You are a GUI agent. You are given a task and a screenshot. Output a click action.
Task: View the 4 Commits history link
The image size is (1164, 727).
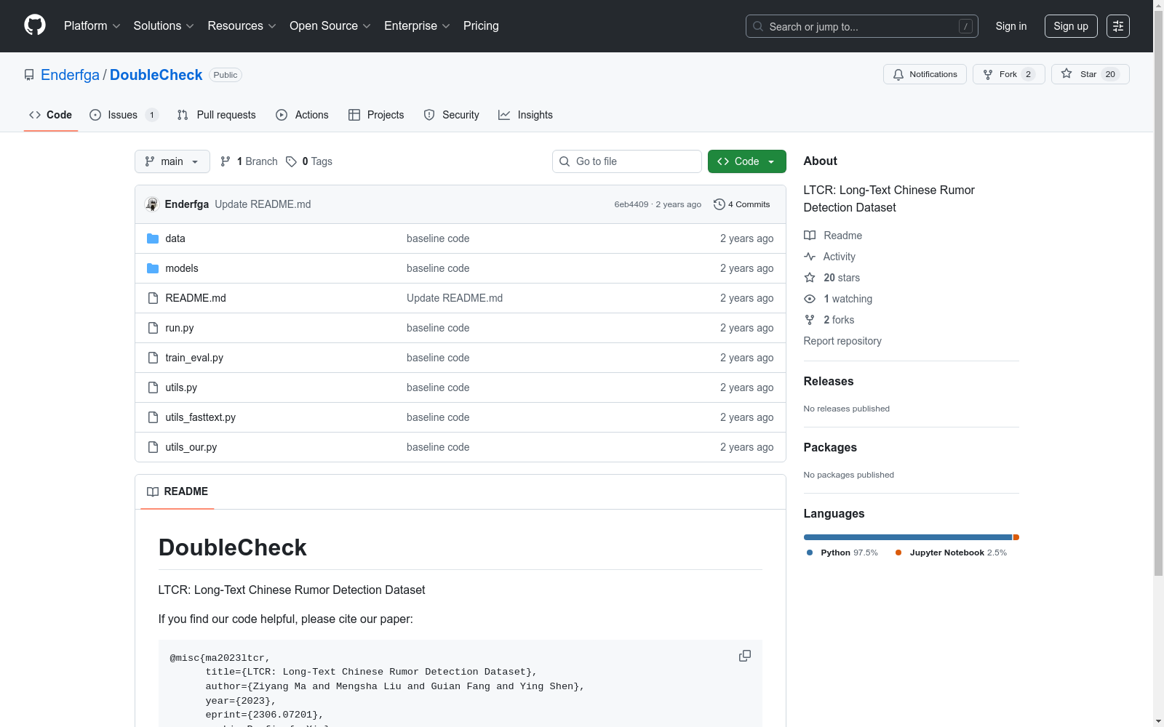coord(742,204)
